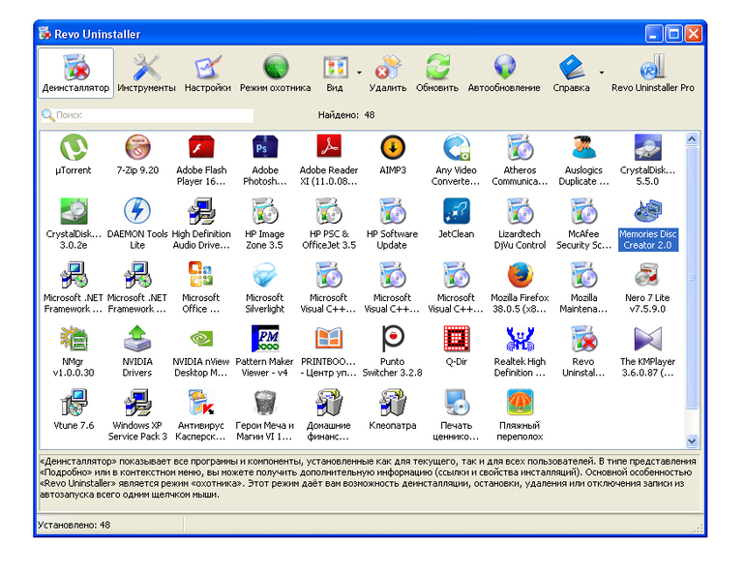745x575 pixels.
Task: Open Revo Uninstaller Pro link
Action: [652, 74]
